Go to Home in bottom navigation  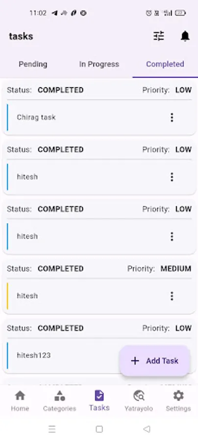coord(20,401)
